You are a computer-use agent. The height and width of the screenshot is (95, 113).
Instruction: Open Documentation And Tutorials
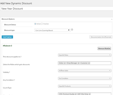(101, 37)
